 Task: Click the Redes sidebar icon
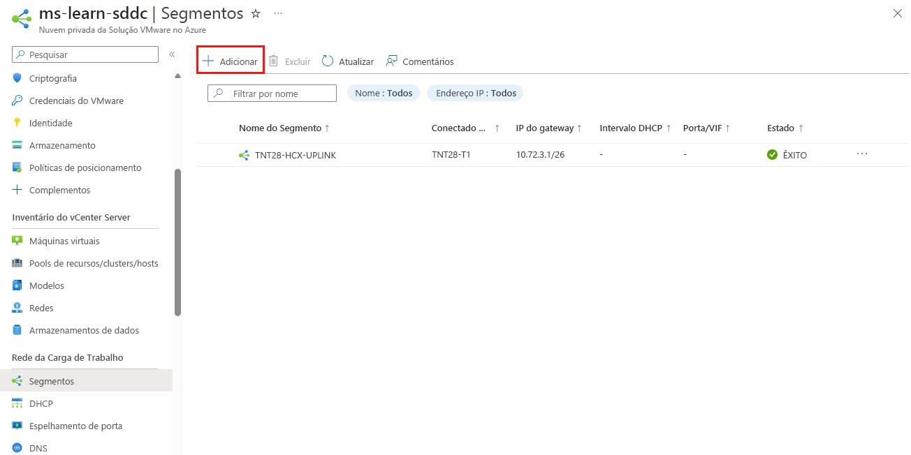[x=15, y=308]
